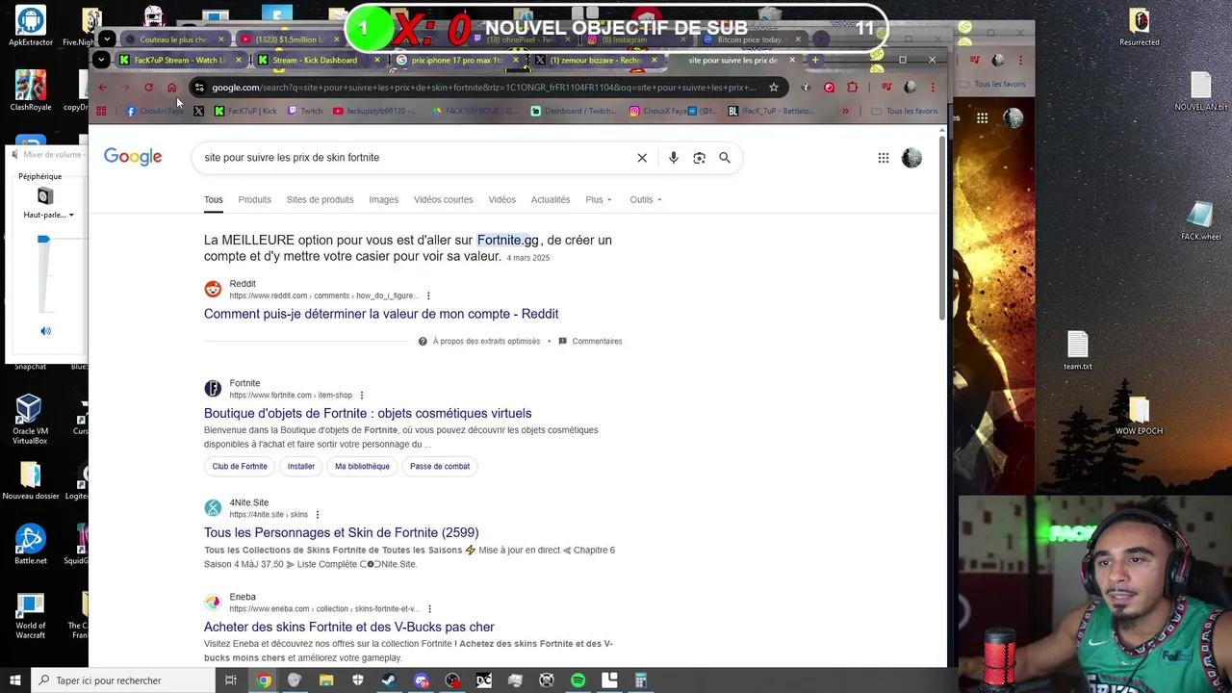Switch to the Stream - Kick Dashboard tab
Viewport: 1232px width, 693px height.
(315, 60)
